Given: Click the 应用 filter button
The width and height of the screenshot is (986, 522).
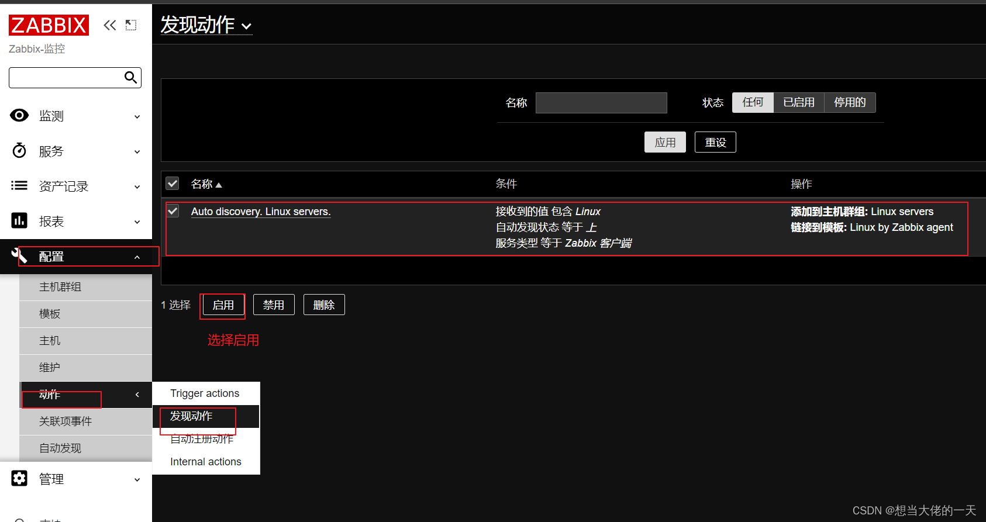Looking at the screenshot, I should click(x=665, y=142).
